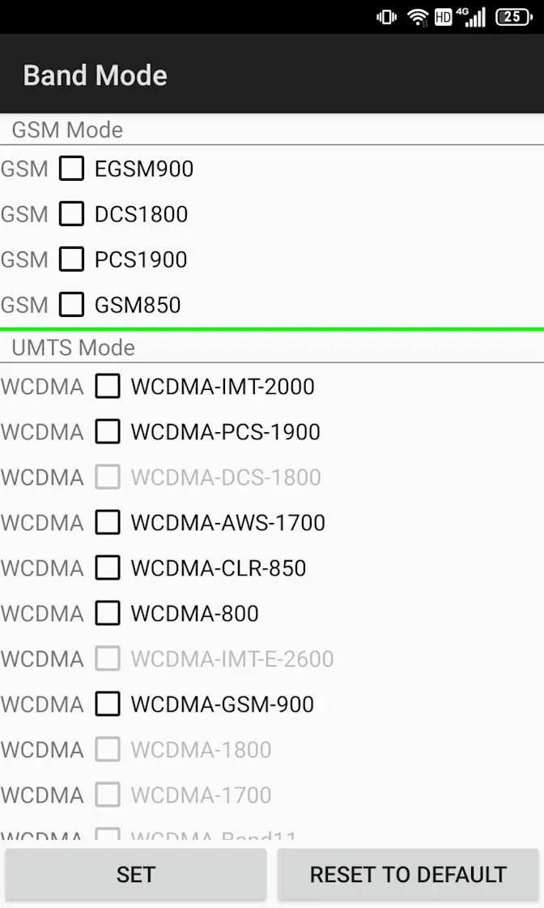Image resolution: width=544 pixels, height=908 pixels.
Task: Check the WCDMA-PCS-1900 box
Action: pos(108,432)
